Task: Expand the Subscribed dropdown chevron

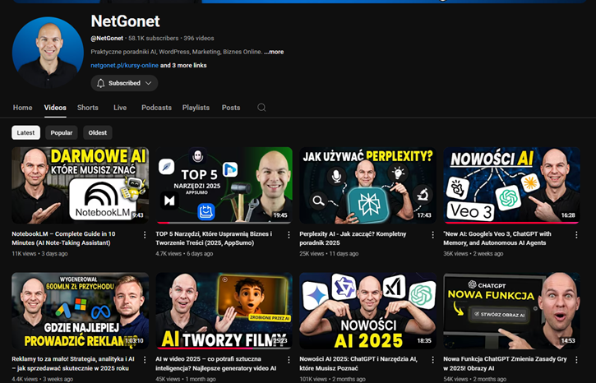Action: point(149,83)
